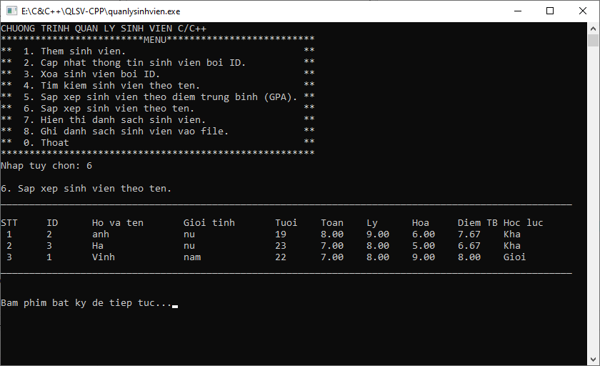Screen dimensions: 600x366
Task: Minimize the quanlysinhvien.exe console window
Action: 518,11
